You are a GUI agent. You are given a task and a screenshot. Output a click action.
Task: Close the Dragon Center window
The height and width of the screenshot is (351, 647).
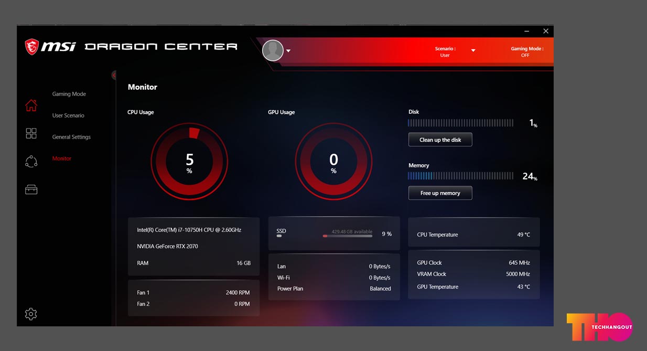[x=546, y=31]
